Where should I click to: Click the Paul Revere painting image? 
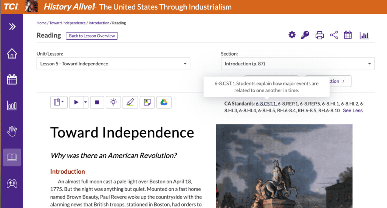coord(284,166)
